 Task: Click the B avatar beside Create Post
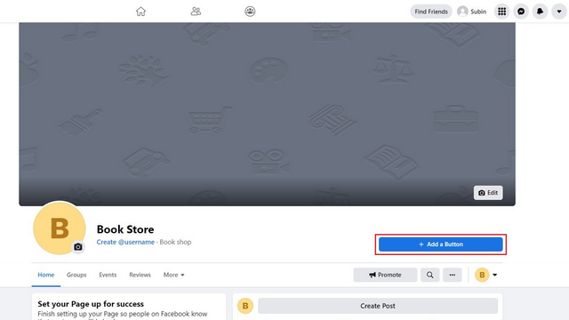click(245, 306)
